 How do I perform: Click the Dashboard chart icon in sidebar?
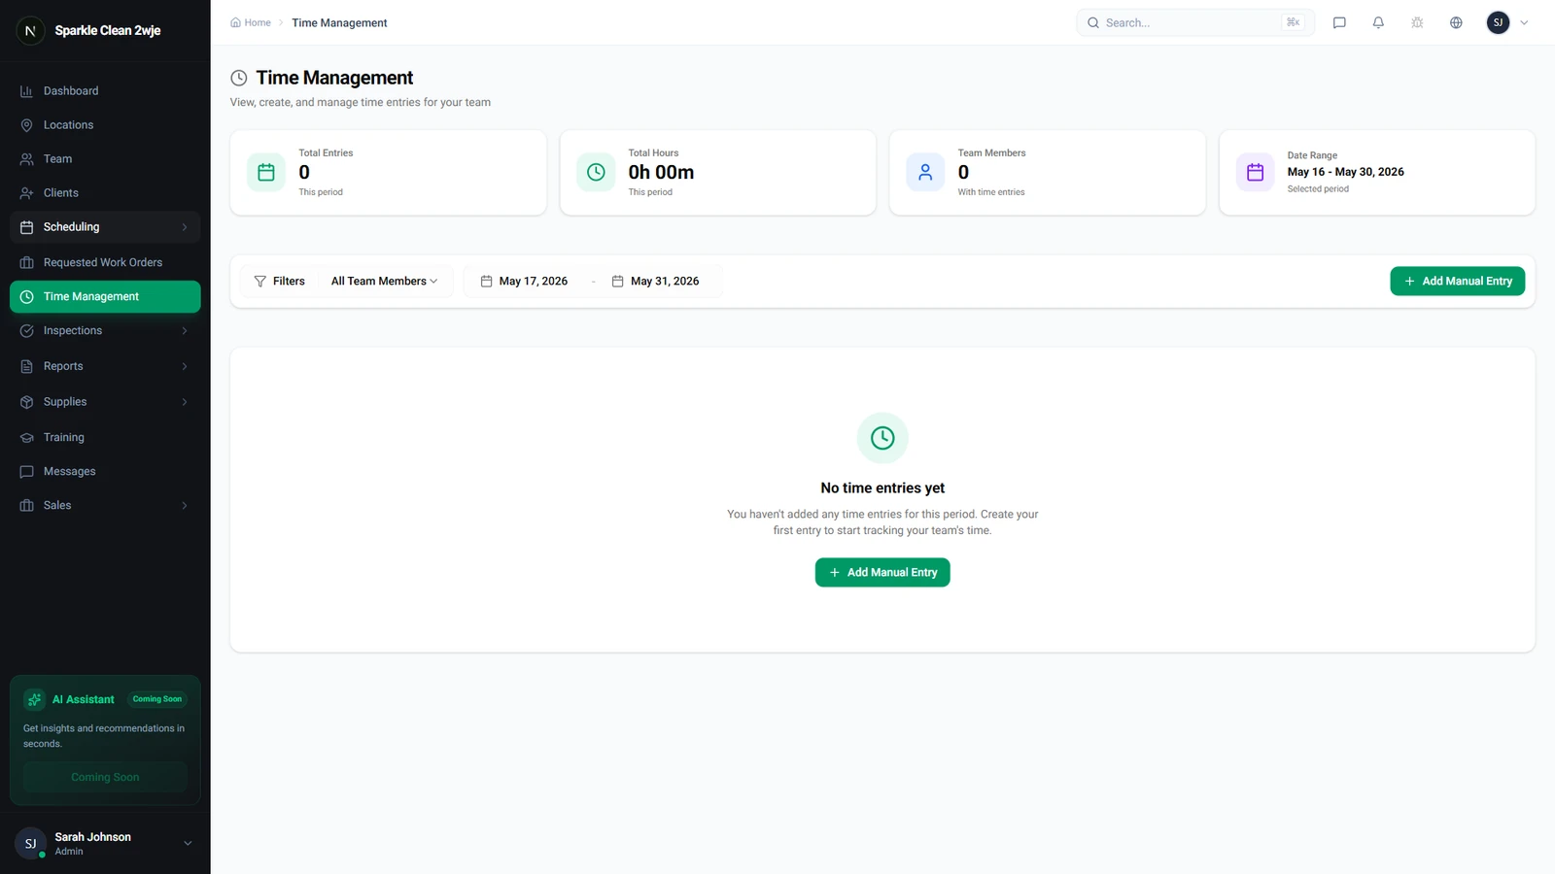pyautogui.click(x=26, y=91)
